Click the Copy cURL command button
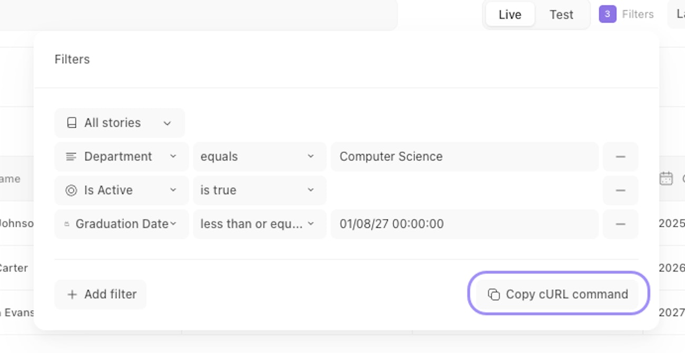685x353 pixels. [x=558, y=294]
